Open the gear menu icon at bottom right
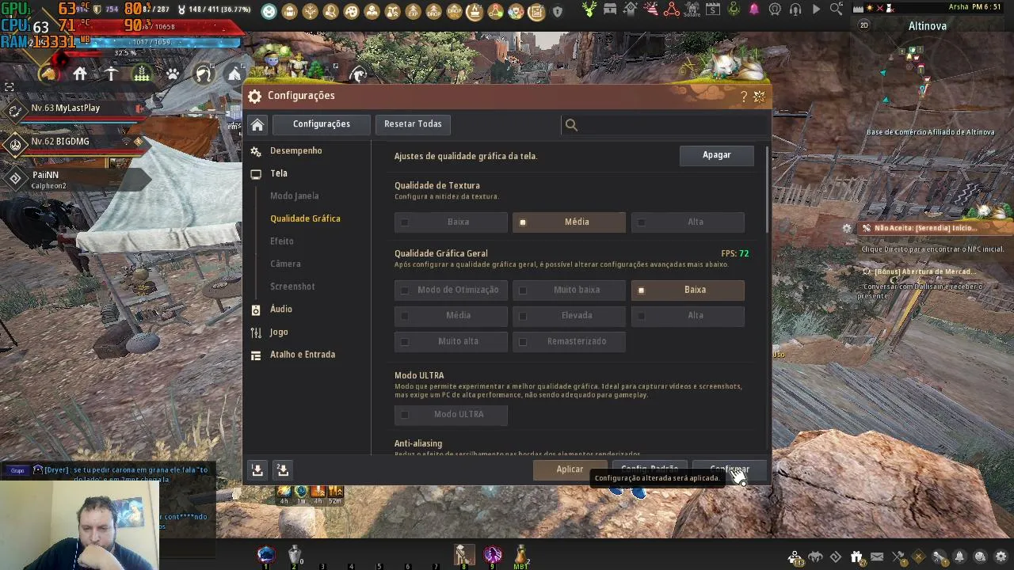This screenshot has height=570, width=1014. 1001,557
